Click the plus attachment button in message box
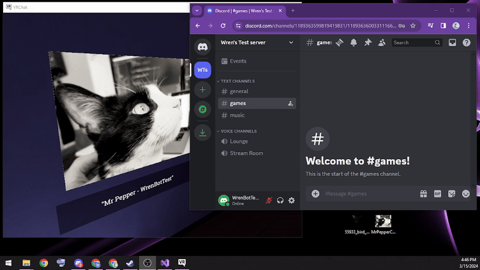 pyautogui.click(x=316, y=193)
